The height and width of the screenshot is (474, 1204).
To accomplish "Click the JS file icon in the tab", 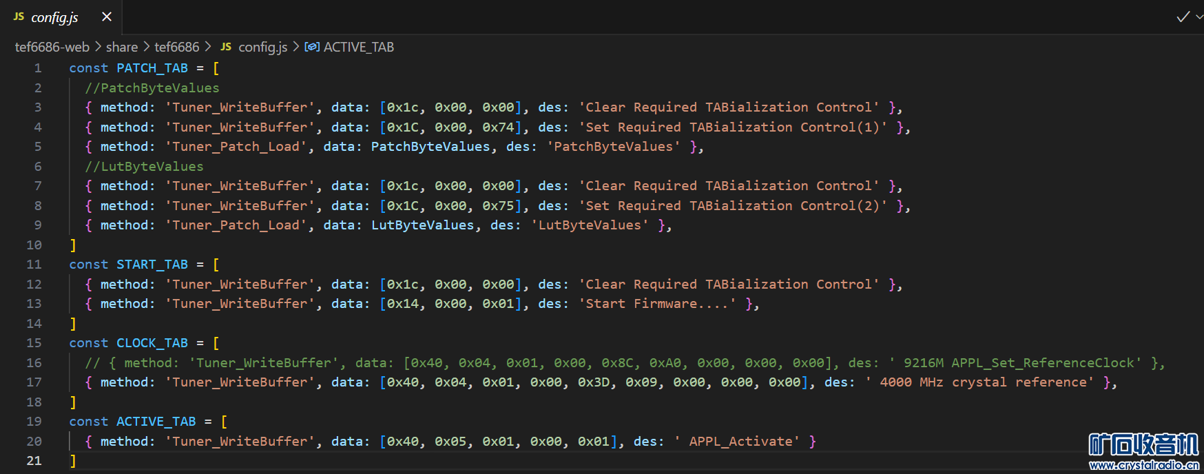I will (19, 17).
